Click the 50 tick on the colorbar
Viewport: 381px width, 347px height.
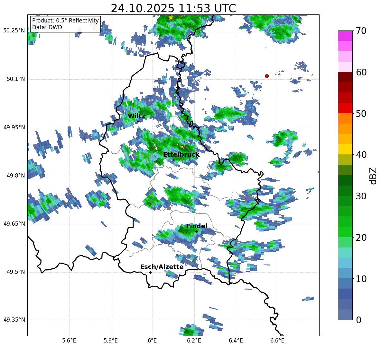(361, 114)
